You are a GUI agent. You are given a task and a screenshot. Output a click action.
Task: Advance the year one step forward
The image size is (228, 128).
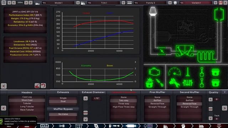tap(26, 2)
